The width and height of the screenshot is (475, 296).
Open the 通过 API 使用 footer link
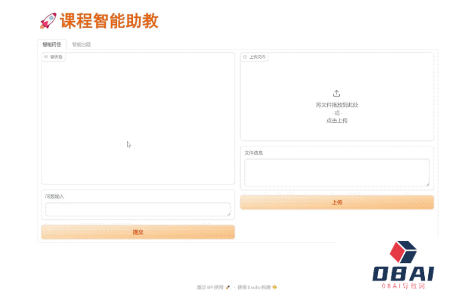213,287
